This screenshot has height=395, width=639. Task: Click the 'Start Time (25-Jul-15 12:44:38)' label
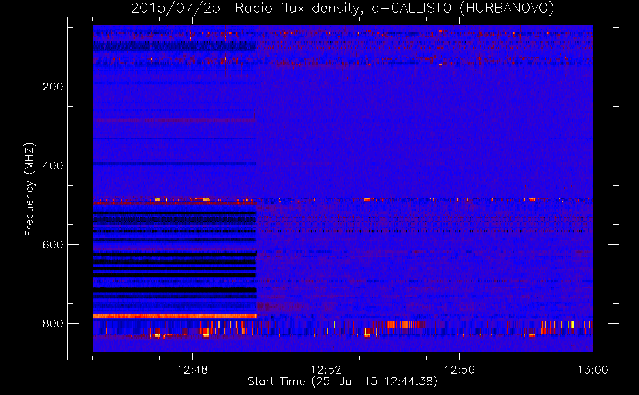click(342, 382)
